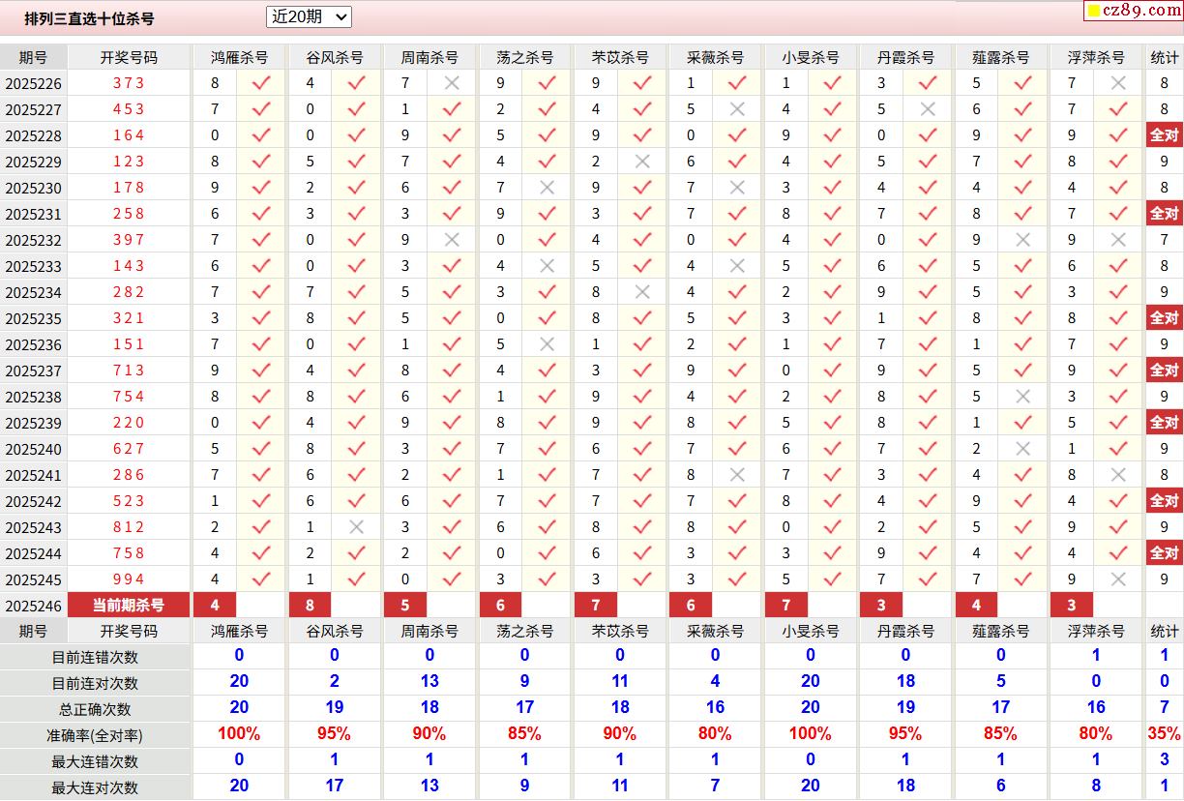The image size is (1184, 801).
Task: Click the 全对 badge in row 2025237
Action: [1165, 371]
